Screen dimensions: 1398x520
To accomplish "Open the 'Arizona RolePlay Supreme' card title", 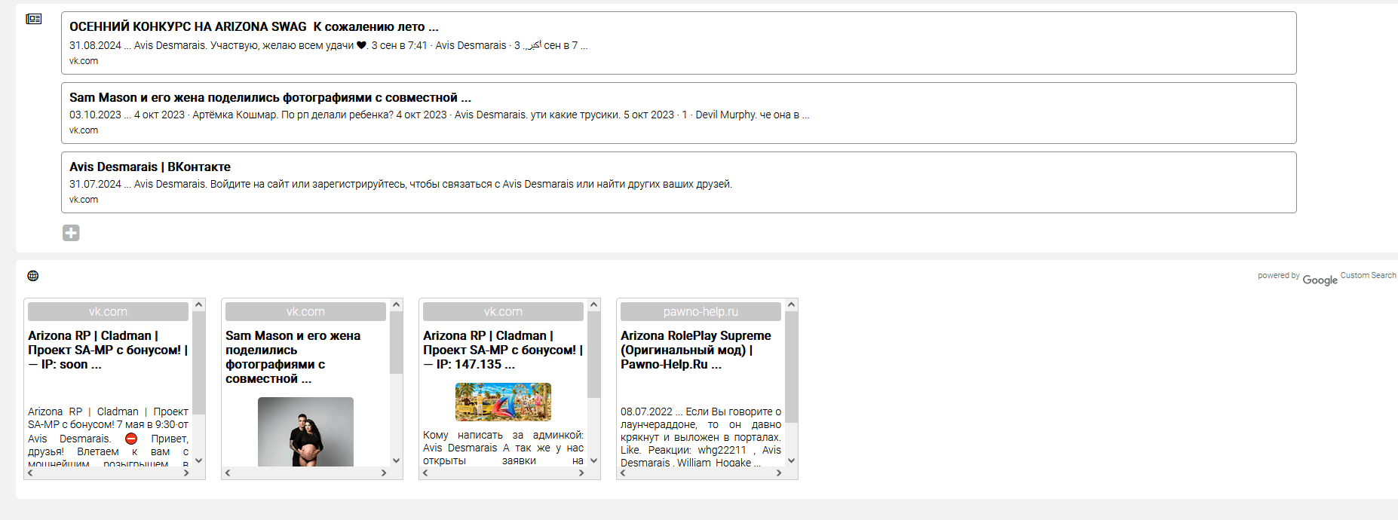I will pos(695,350).
